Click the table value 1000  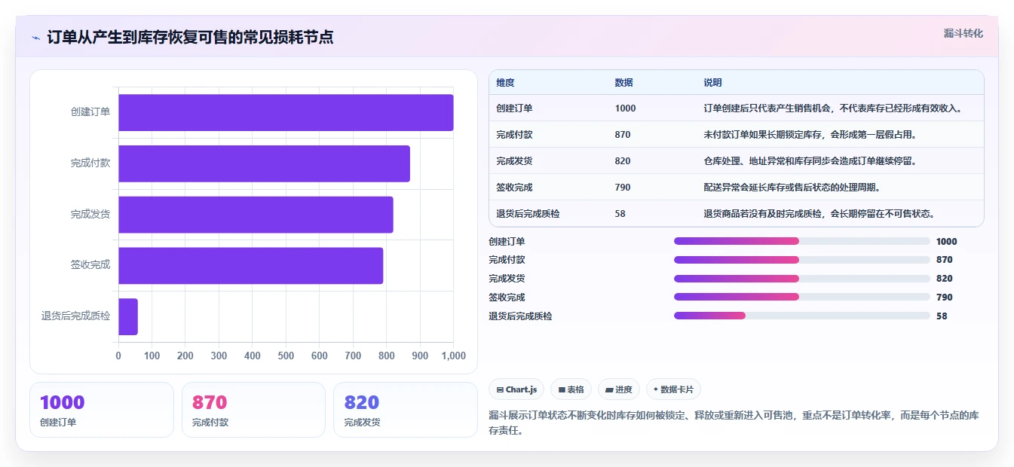(625, 108)
